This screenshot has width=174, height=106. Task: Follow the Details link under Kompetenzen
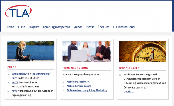(x=129, y=92)
